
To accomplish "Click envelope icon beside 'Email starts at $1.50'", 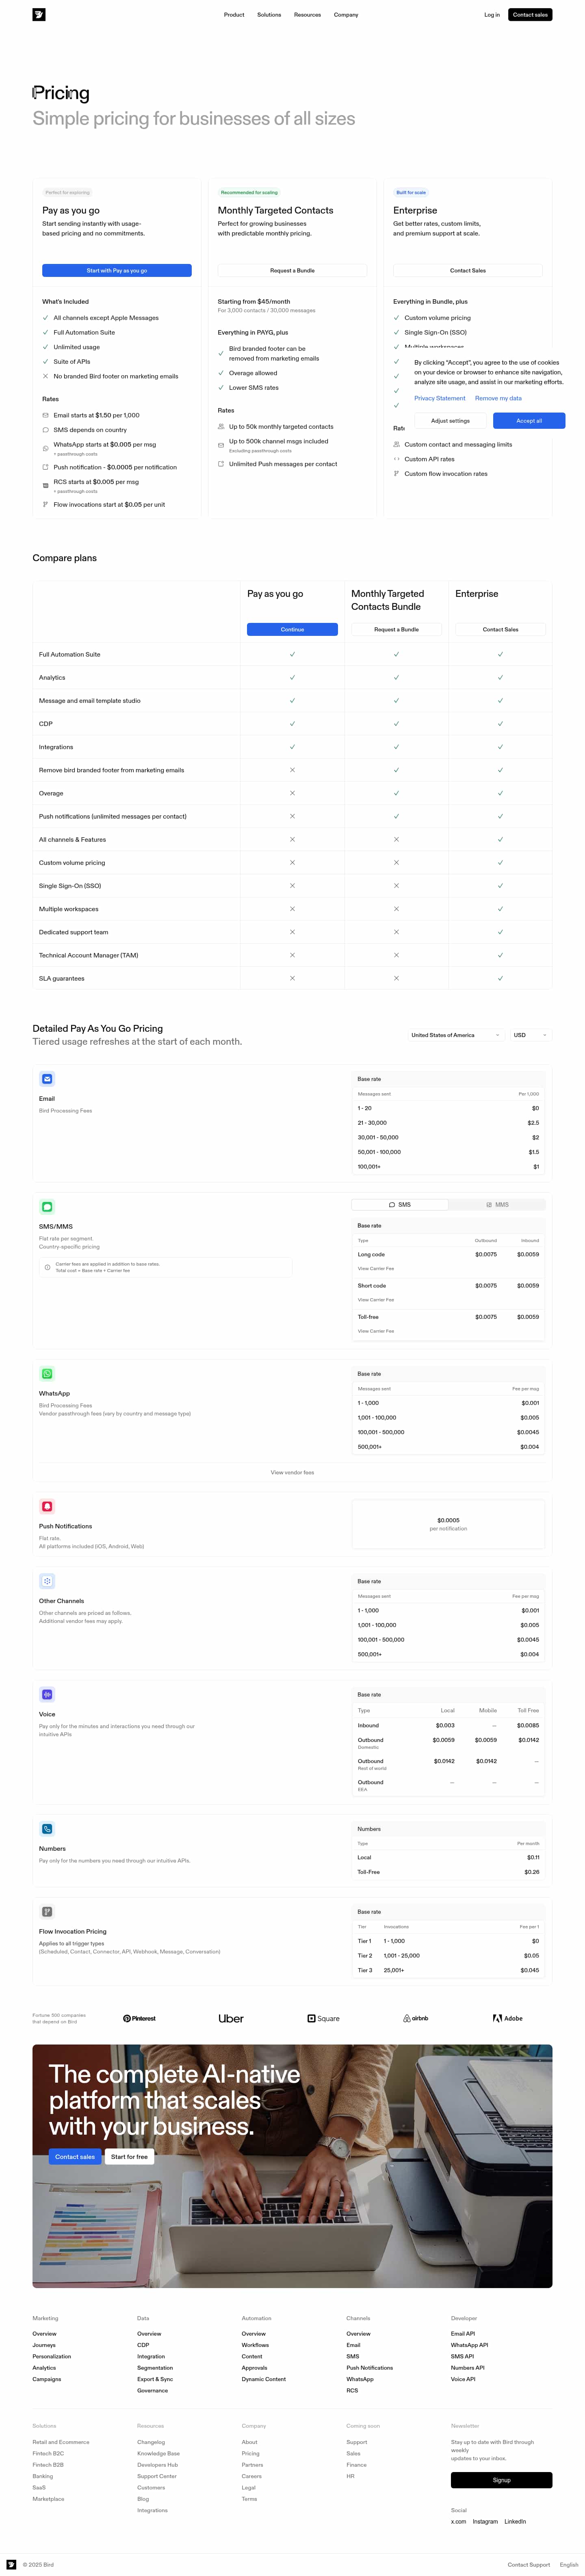I will point(45,415).
